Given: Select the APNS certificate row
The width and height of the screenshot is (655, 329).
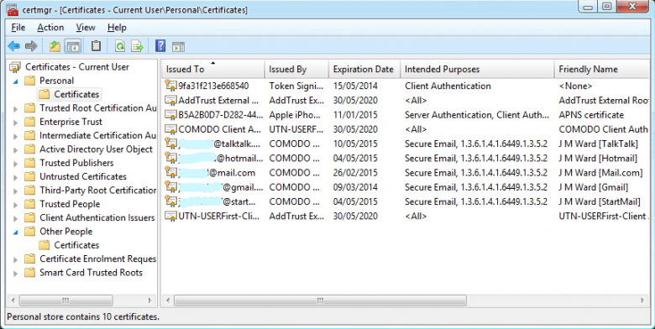Looking at the screenshot, I should pyautogui.click(x=406, y=115).
